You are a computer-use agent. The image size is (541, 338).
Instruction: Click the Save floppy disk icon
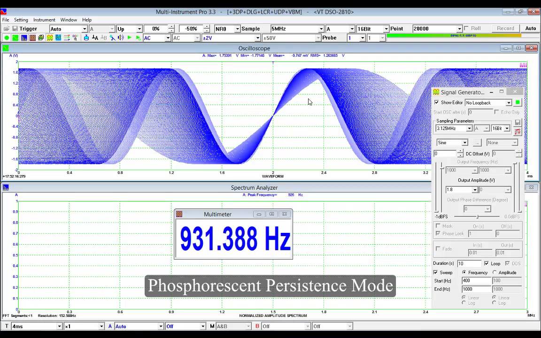[15, 29]
